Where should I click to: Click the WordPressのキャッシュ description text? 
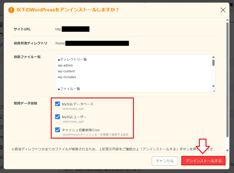[96, 135]
